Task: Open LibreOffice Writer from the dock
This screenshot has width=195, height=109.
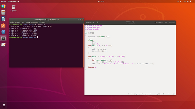Action: (3, 19)
